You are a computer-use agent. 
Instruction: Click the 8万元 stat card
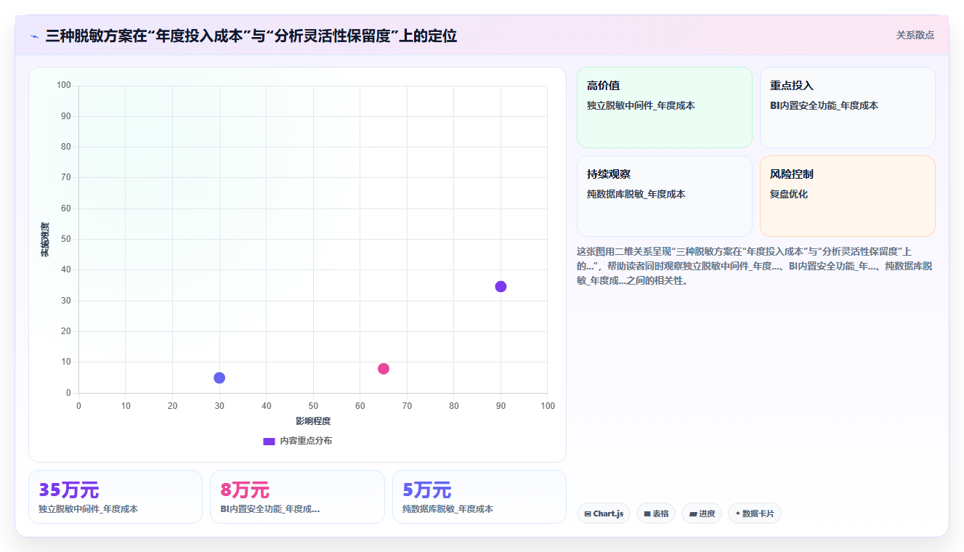[x=297, y=497]
